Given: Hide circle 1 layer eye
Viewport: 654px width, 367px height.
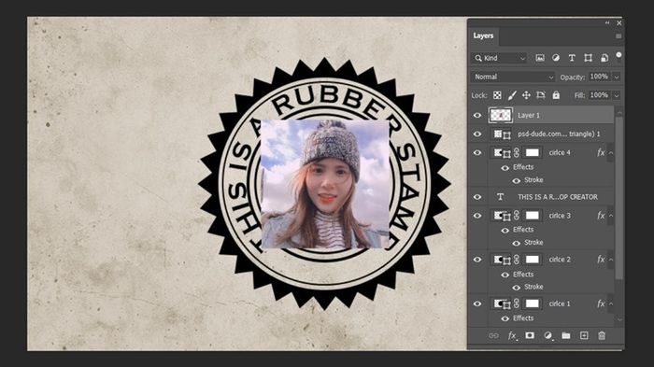Looking at the screenshot, I should 477,303.
